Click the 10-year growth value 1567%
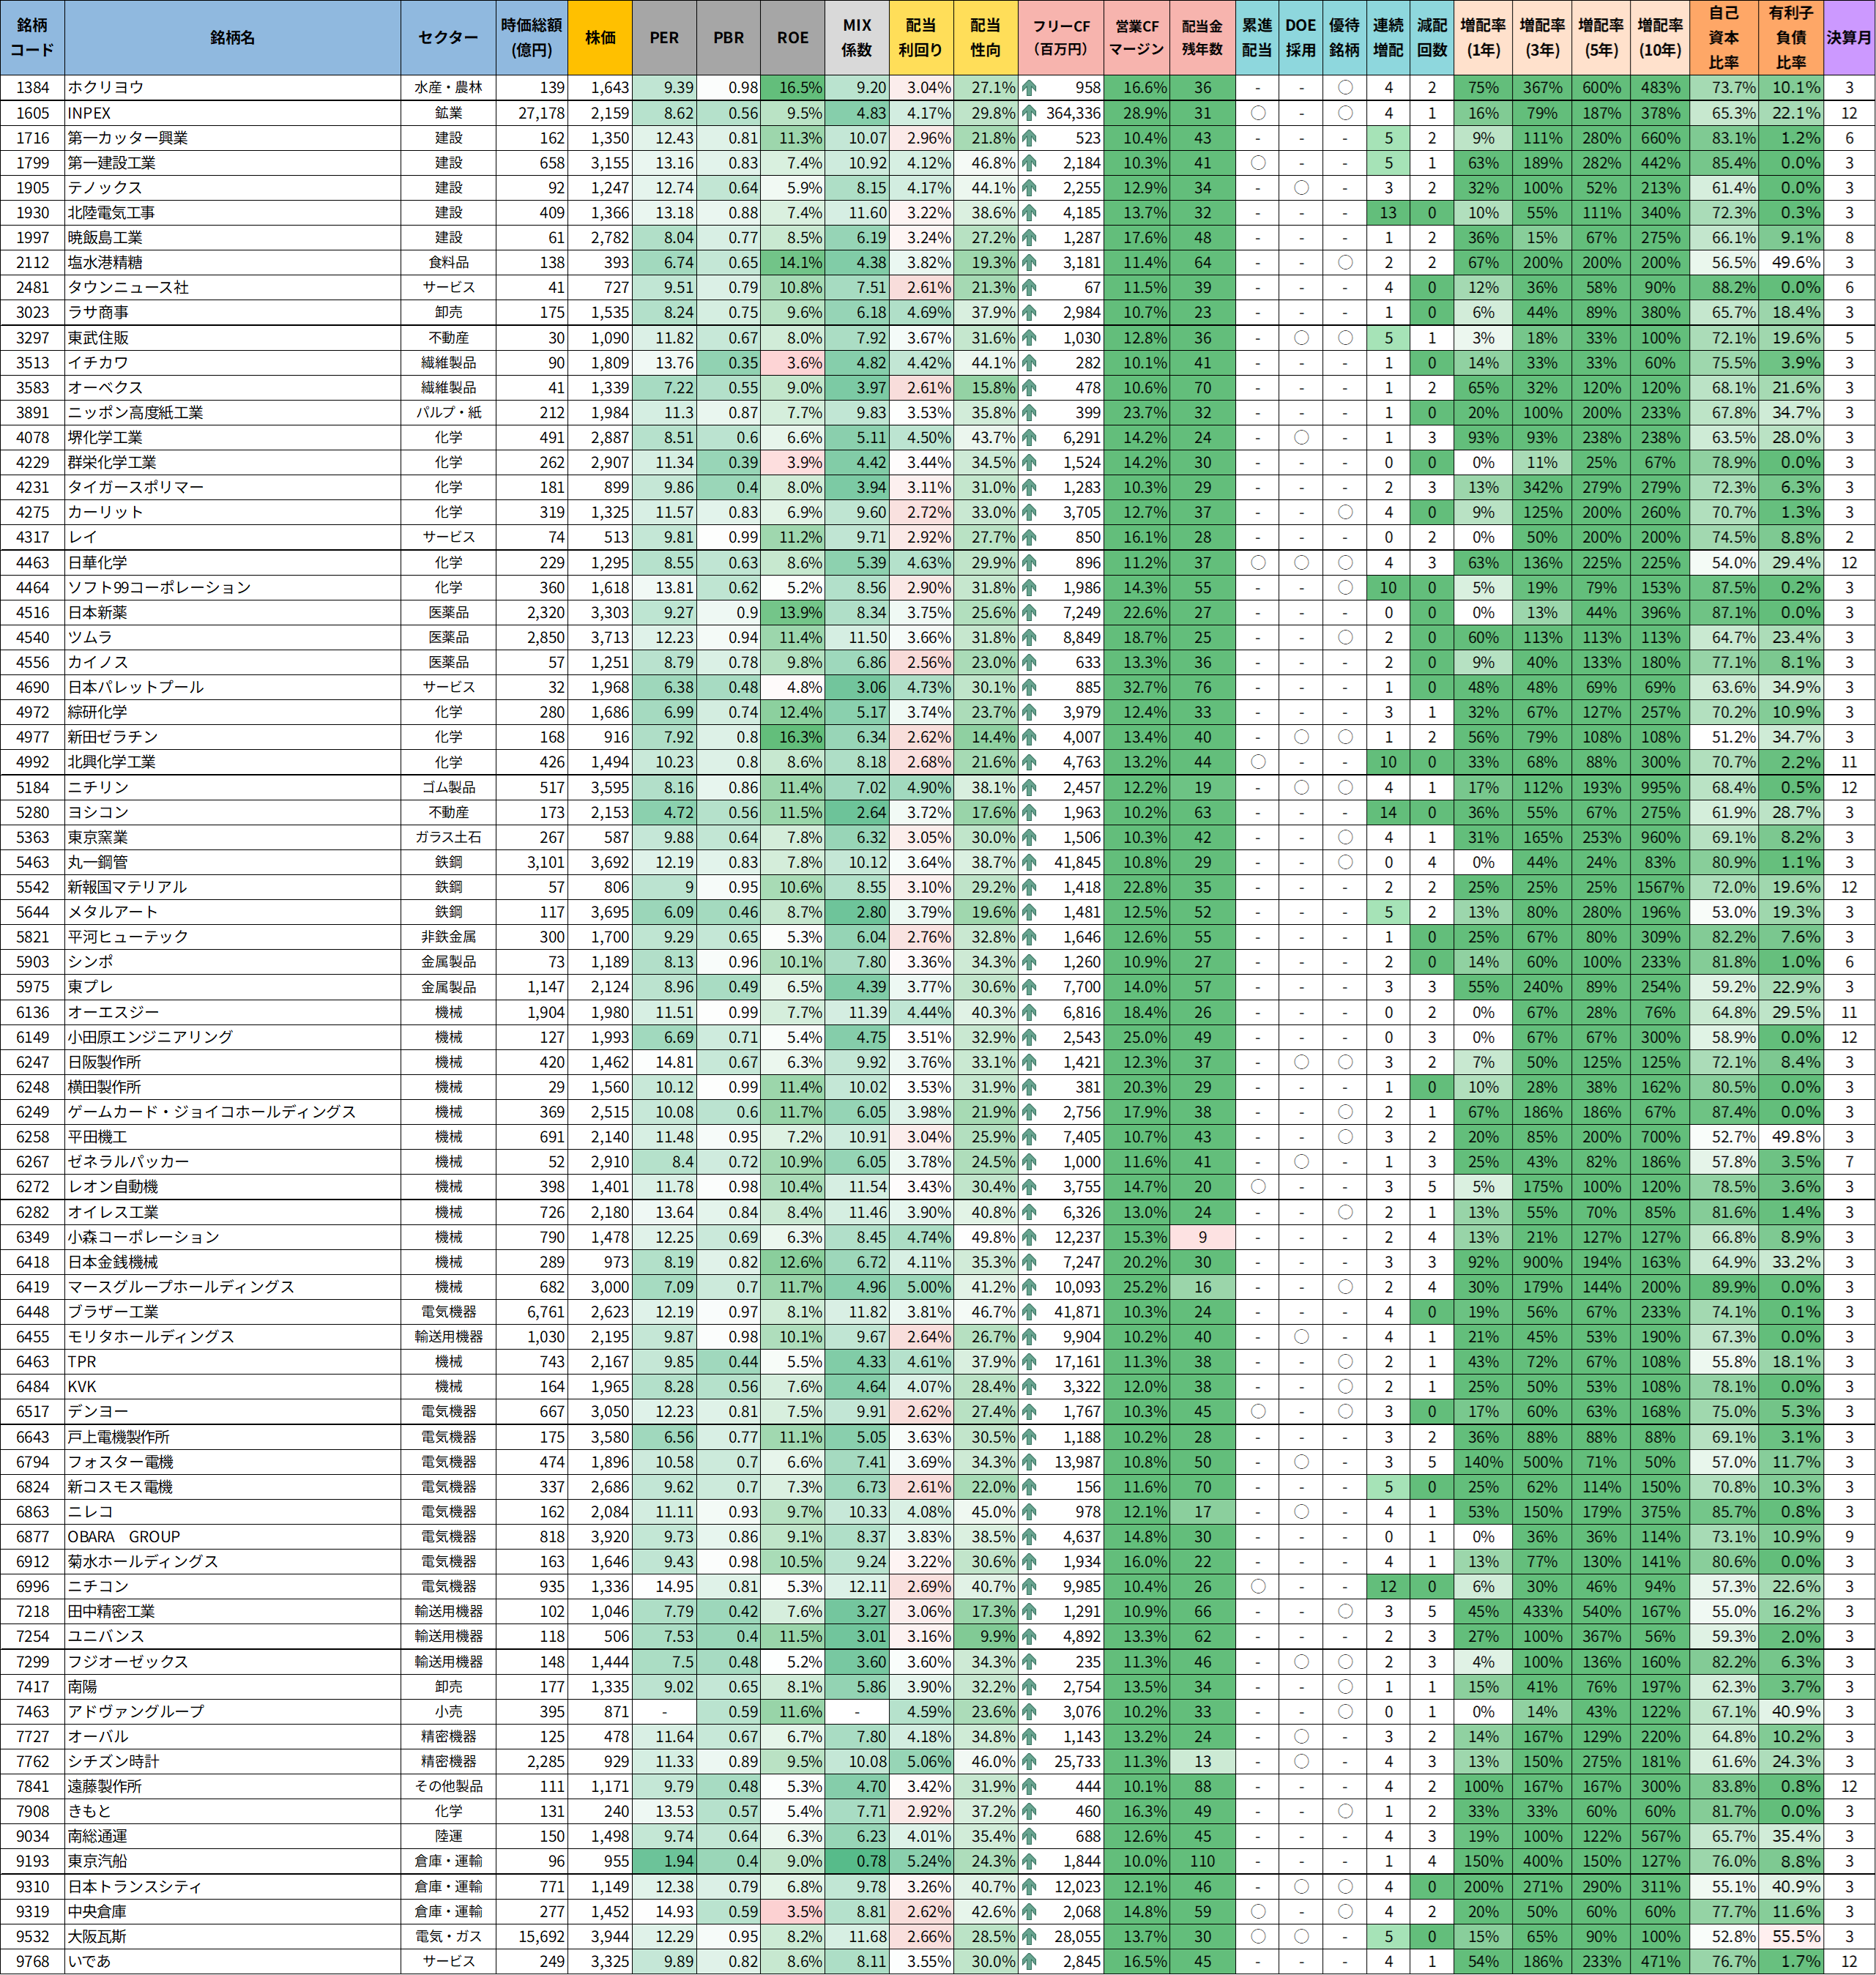 [x=1660, y=887]
